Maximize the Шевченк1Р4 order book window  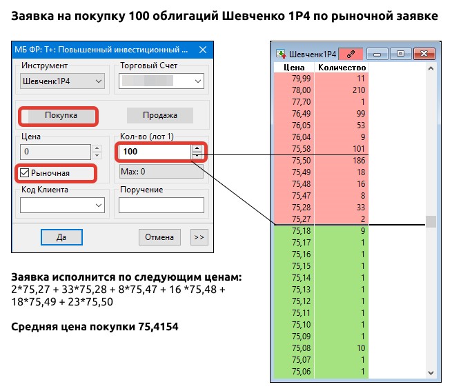tap(401, 53)
